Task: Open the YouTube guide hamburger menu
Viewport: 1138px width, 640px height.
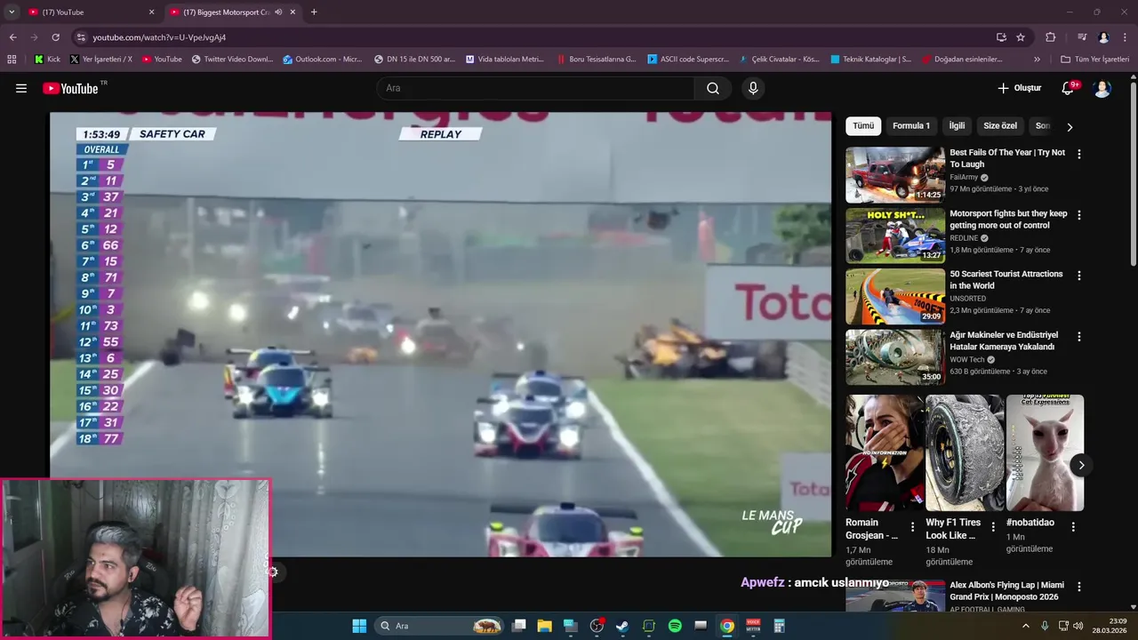Action: [x=21, y=88]
